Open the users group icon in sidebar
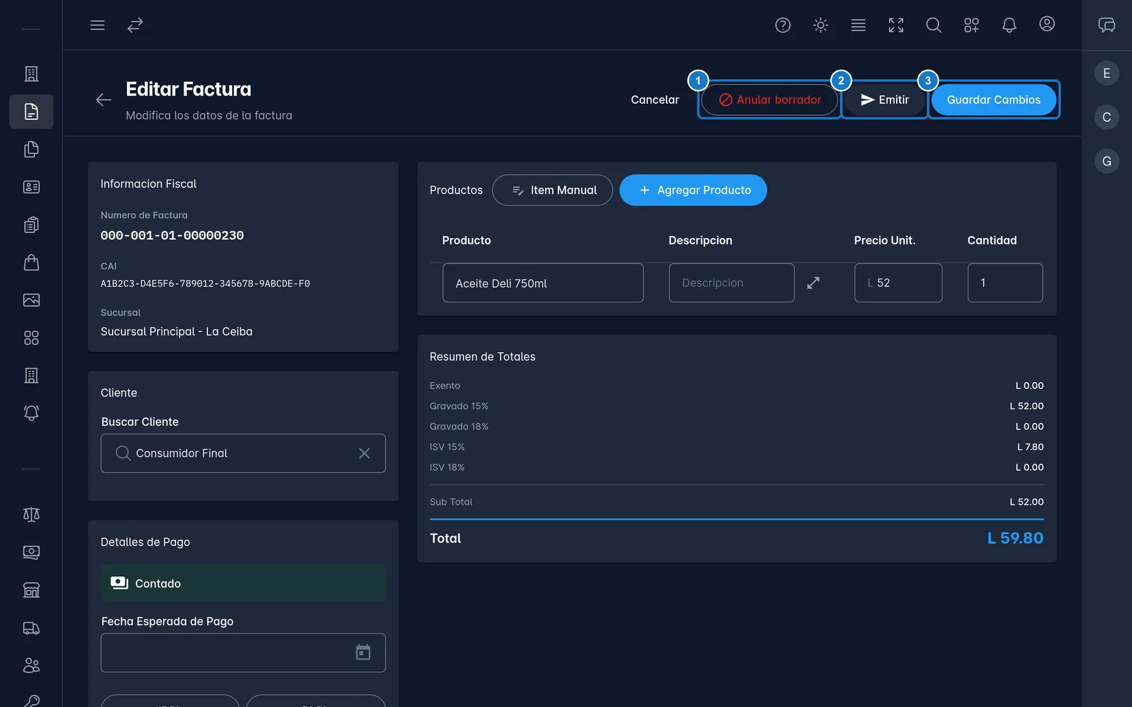The image size is (1132, 707). click(x=31, y=666)
